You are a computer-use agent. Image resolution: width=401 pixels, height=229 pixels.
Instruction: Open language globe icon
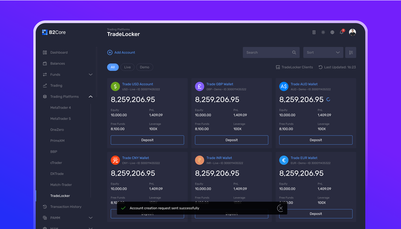point(332,32)
